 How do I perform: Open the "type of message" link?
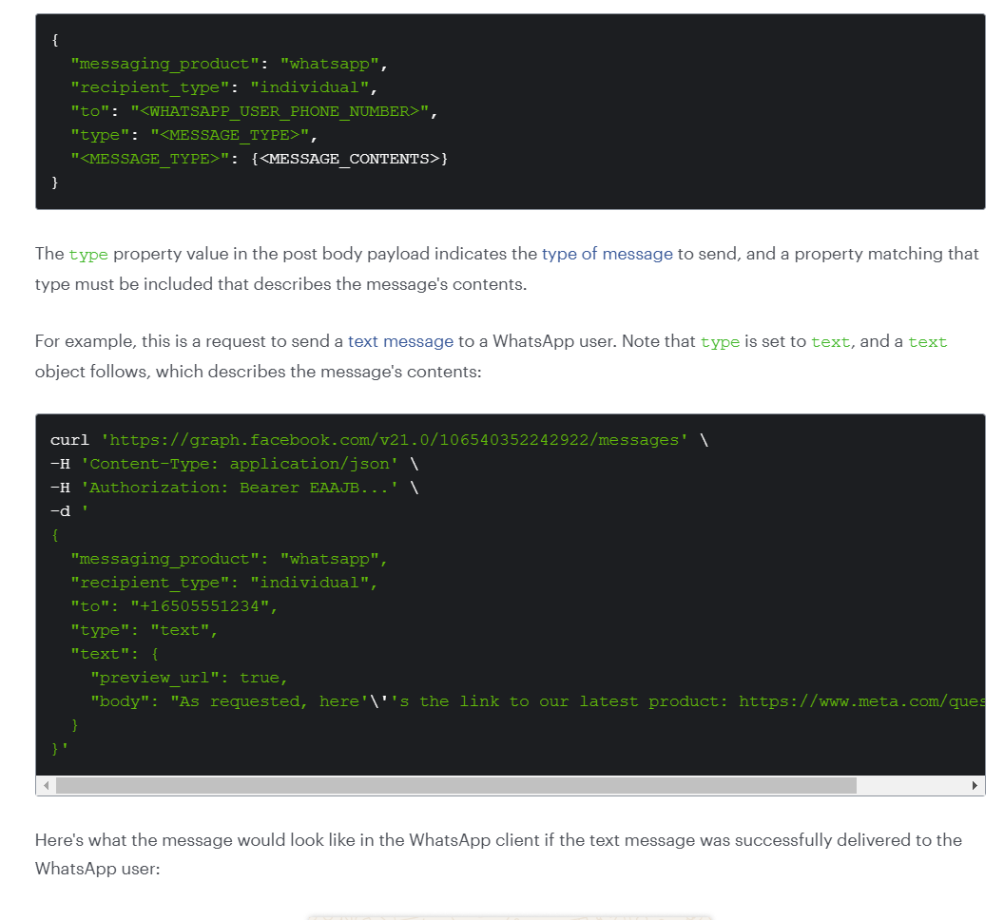point(607,254)
